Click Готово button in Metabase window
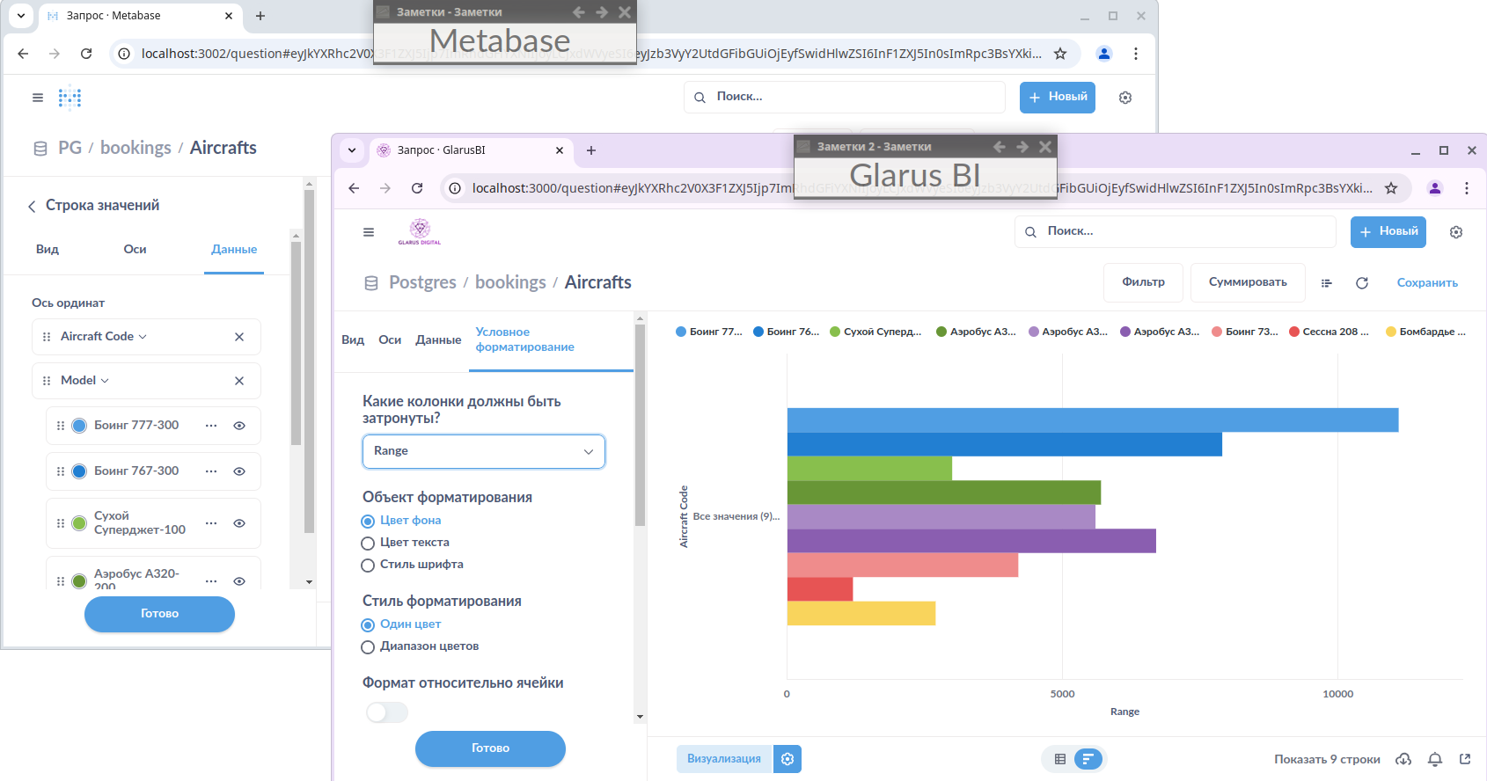This screenshot has height=781, width=1487. point(159,614)
